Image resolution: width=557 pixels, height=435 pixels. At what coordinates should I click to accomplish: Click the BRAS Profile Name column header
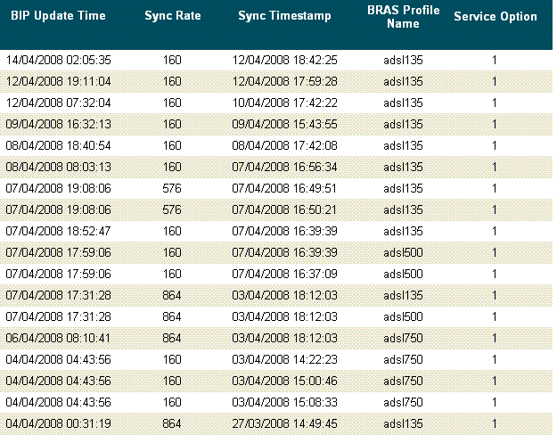coord(403,17)
